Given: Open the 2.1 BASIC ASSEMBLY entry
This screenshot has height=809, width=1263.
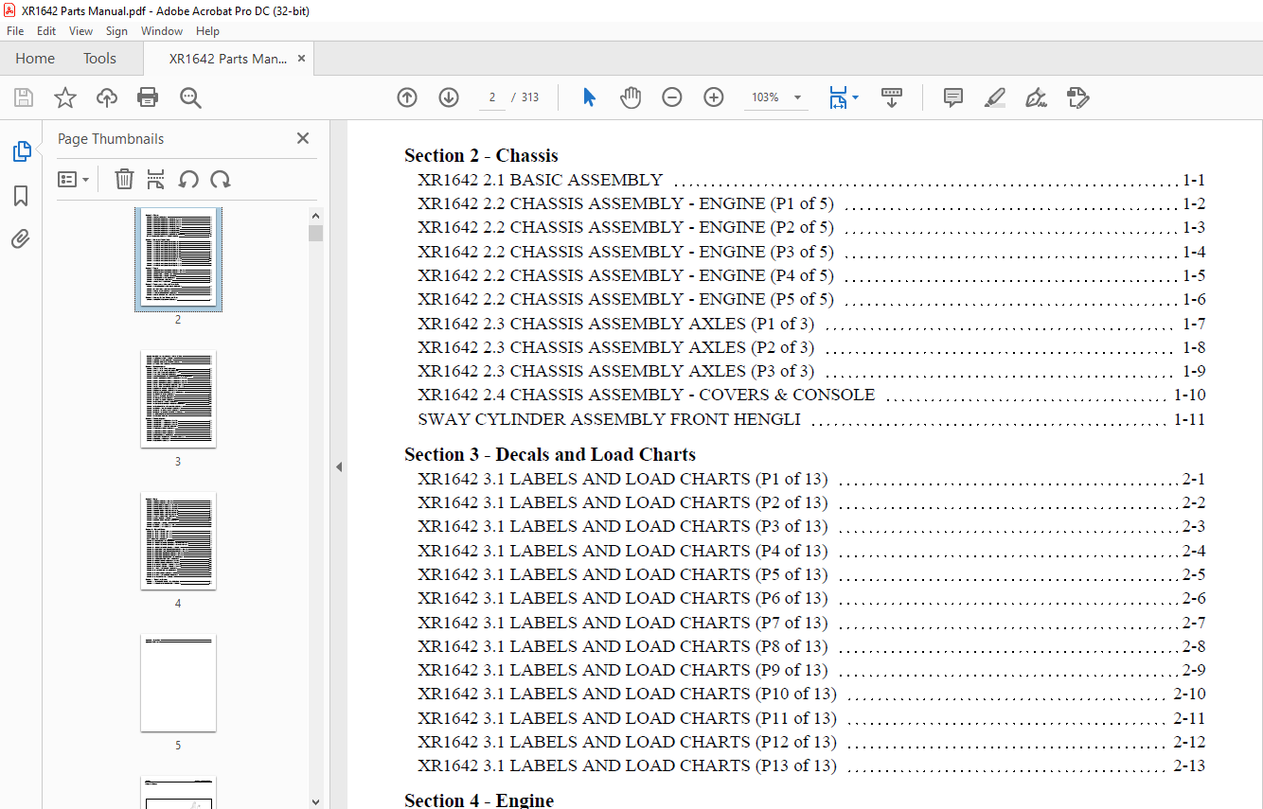Looking at the screenshot, I should (811, 180).
